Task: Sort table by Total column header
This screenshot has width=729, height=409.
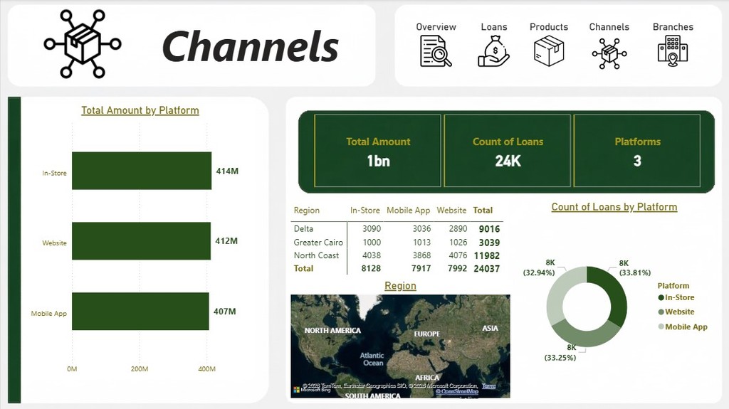Action: click(483, 210)
